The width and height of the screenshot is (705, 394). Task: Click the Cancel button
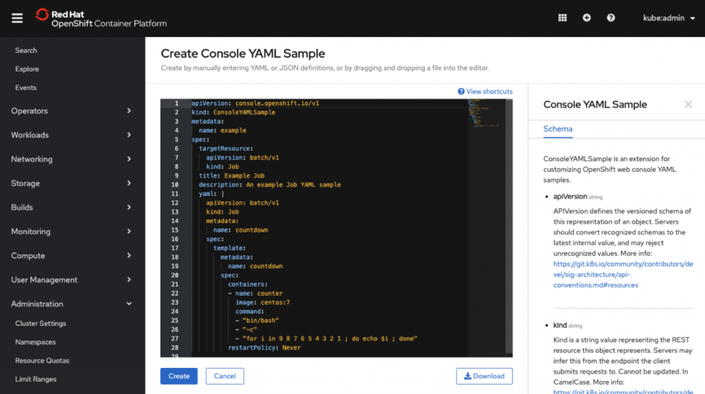click(x=225, y=376)
